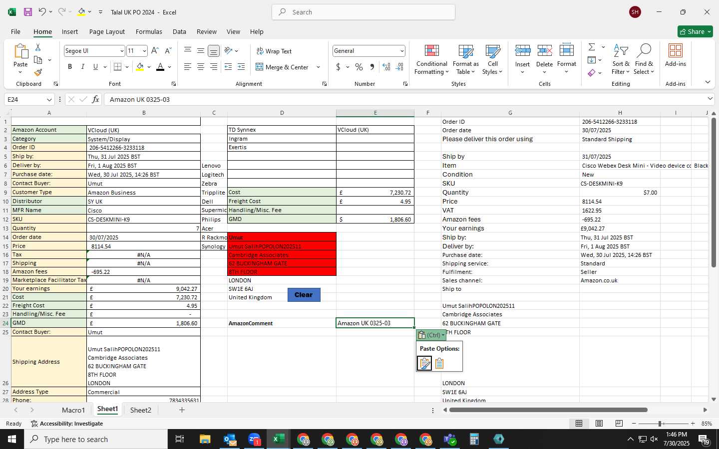Click the Save icon in title bar

click(x=28, y=12)
